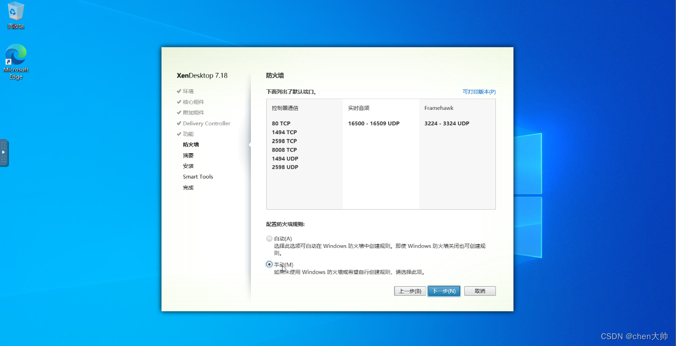676x346 pixels.
Task: Click the 下一步(N) next button
Action: point(444,291)
